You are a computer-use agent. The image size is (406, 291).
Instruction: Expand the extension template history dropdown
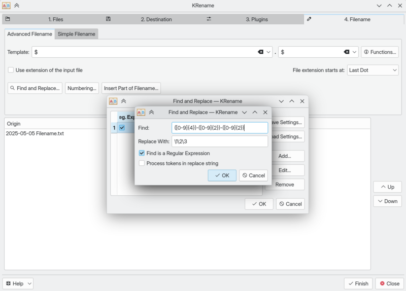(354, 52)
